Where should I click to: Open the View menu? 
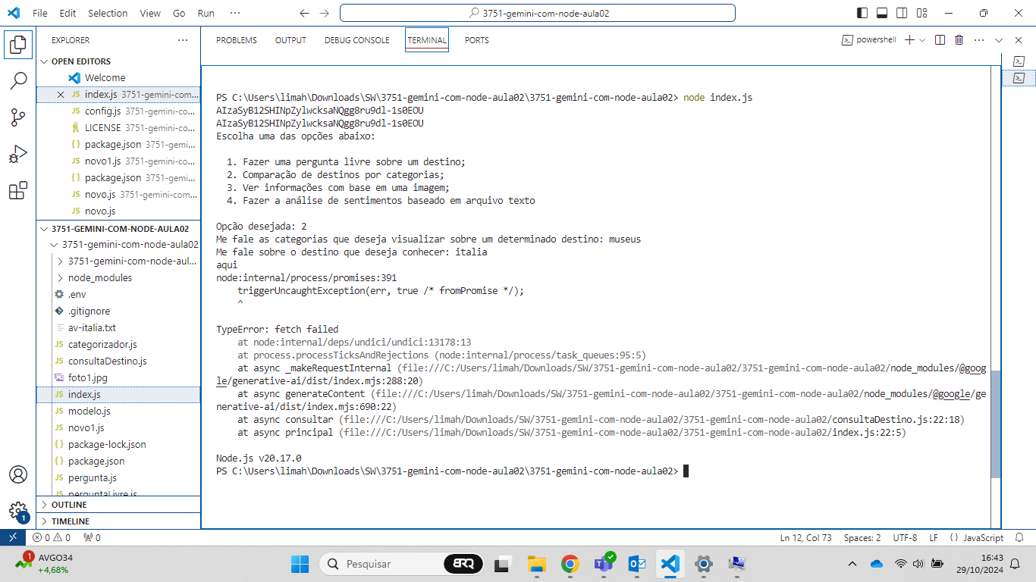point(150,13)
